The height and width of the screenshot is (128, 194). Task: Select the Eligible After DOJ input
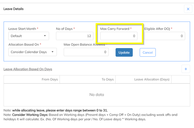pyautogui.click(x=165, y=36)
